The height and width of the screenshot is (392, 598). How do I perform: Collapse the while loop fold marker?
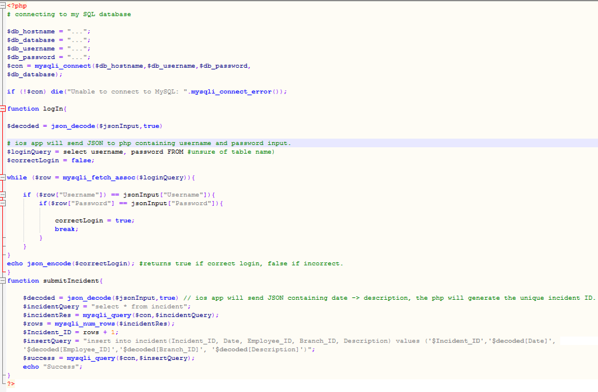(2, 177)
